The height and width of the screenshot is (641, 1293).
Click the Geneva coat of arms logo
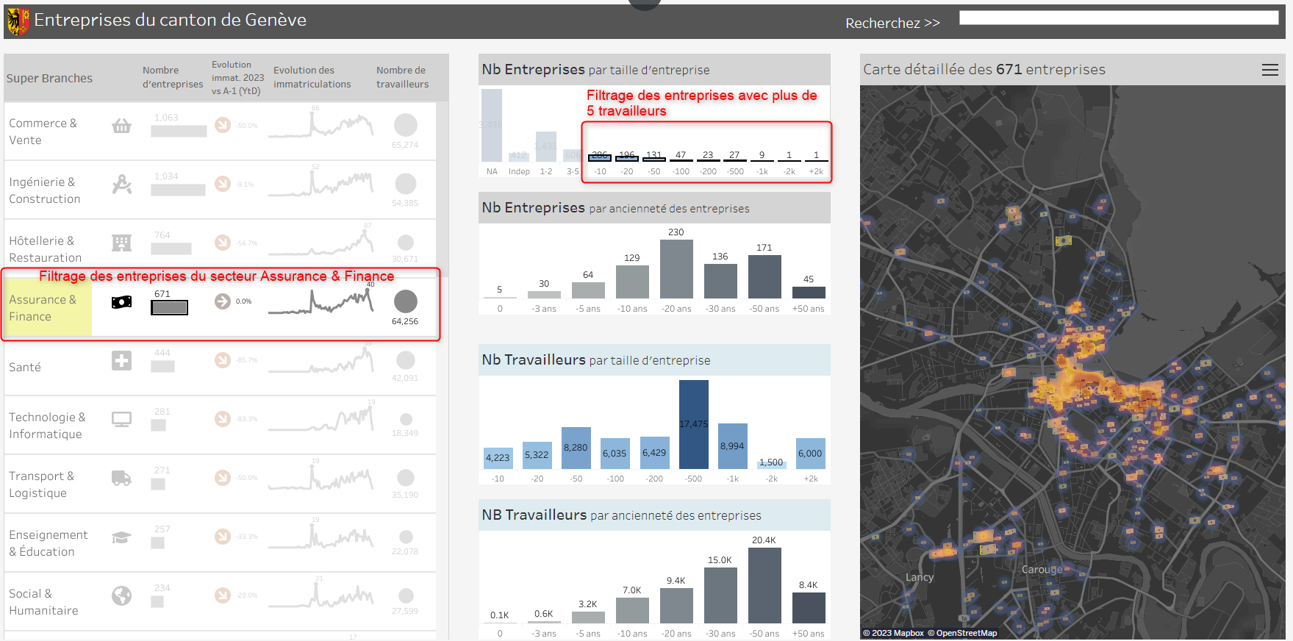(18, 21)
